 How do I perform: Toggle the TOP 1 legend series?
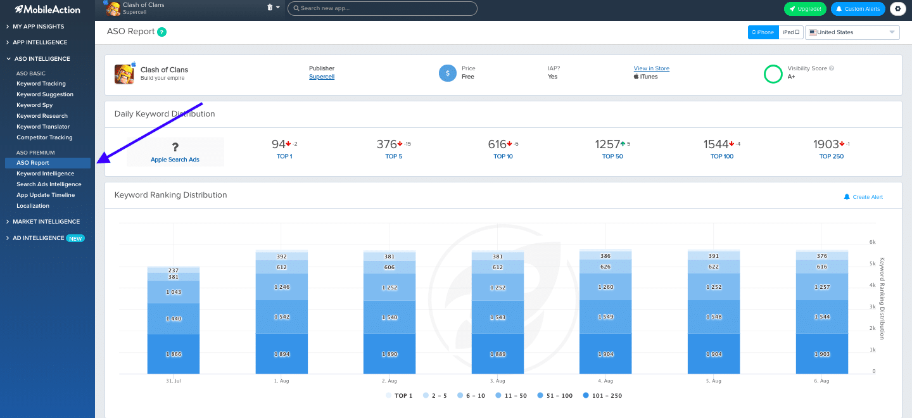pyautogui.click(x=399, y=396)
